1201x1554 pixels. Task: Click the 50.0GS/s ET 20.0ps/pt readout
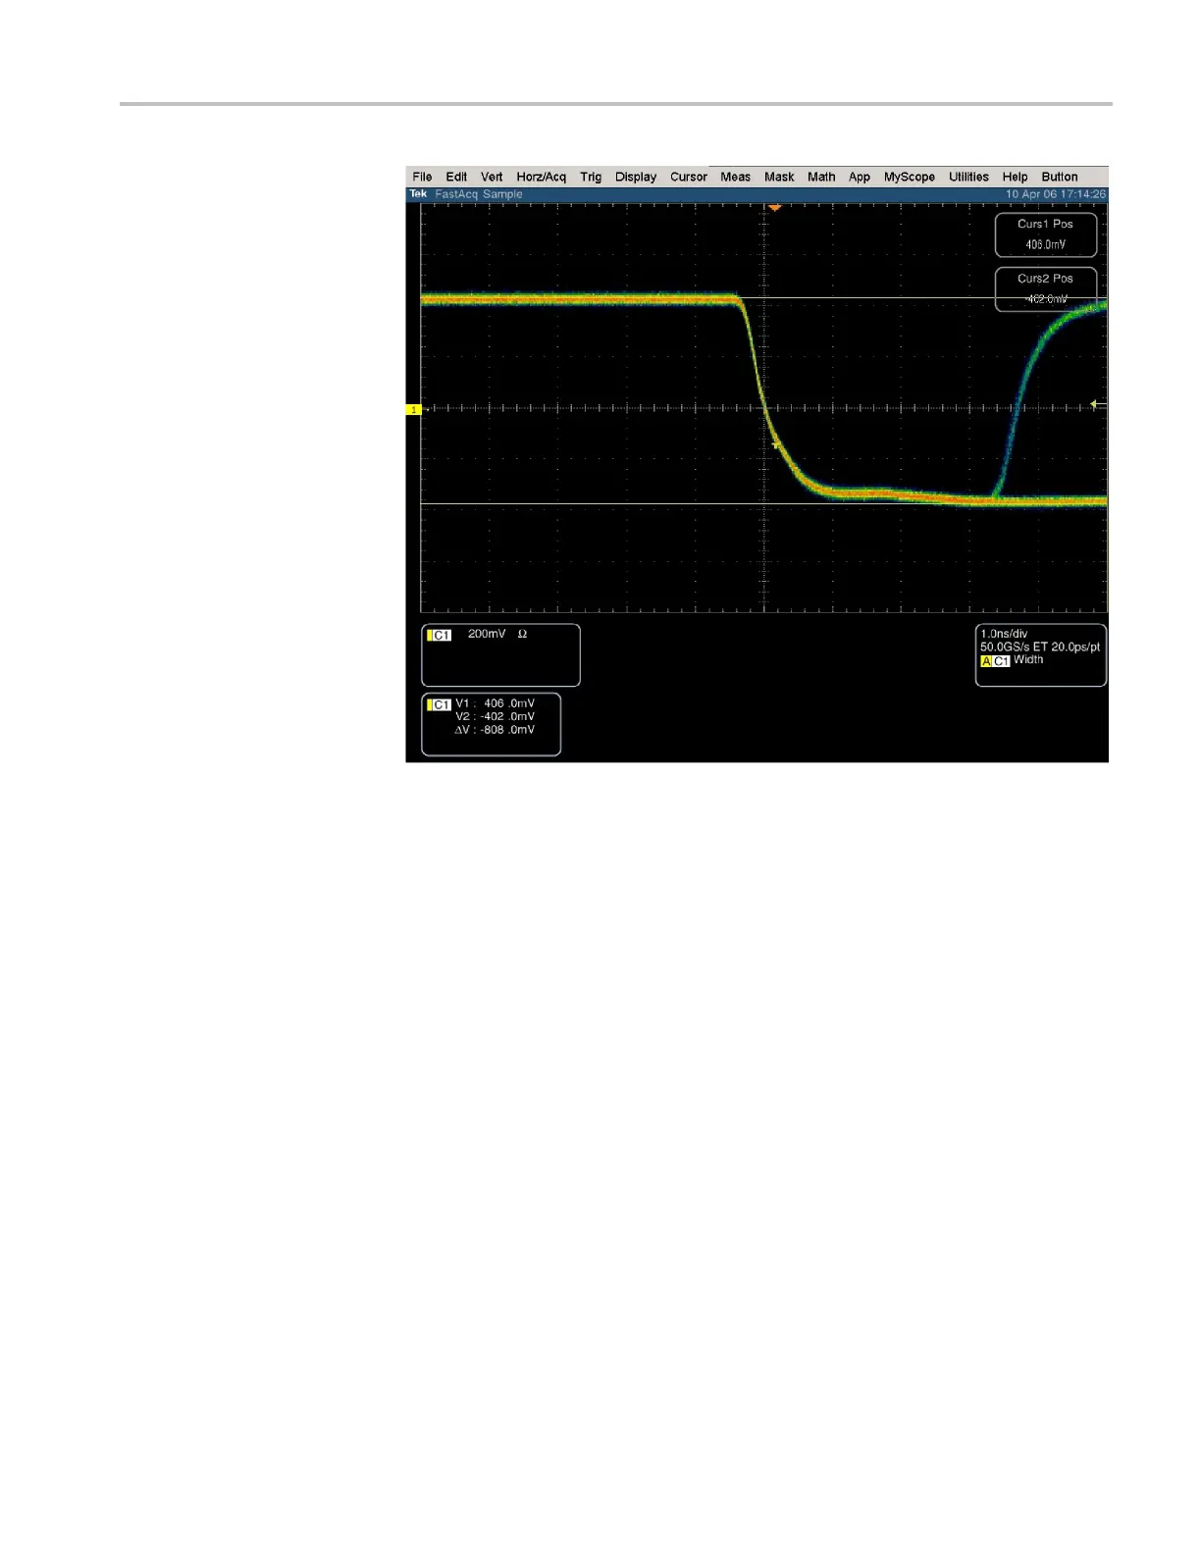pyautogui.click(x=1040, y=647)
